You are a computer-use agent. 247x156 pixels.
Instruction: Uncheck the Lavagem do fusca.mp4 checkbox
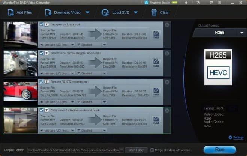click(42, 24)
